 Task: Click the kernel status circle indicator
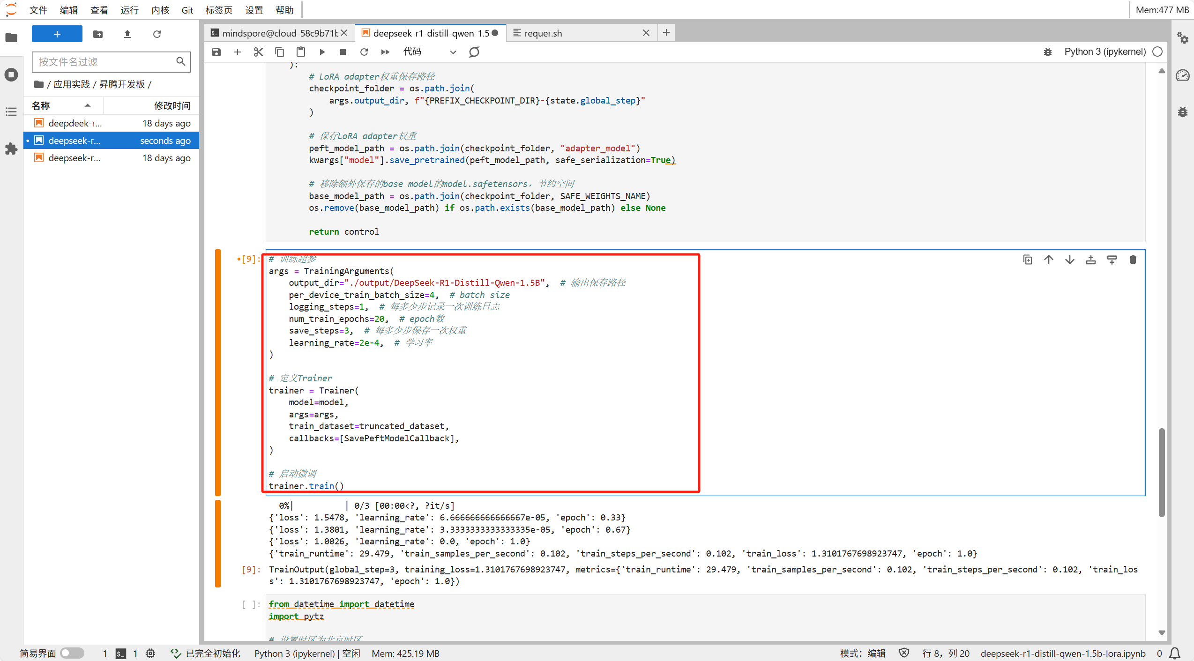[1157, 52]
